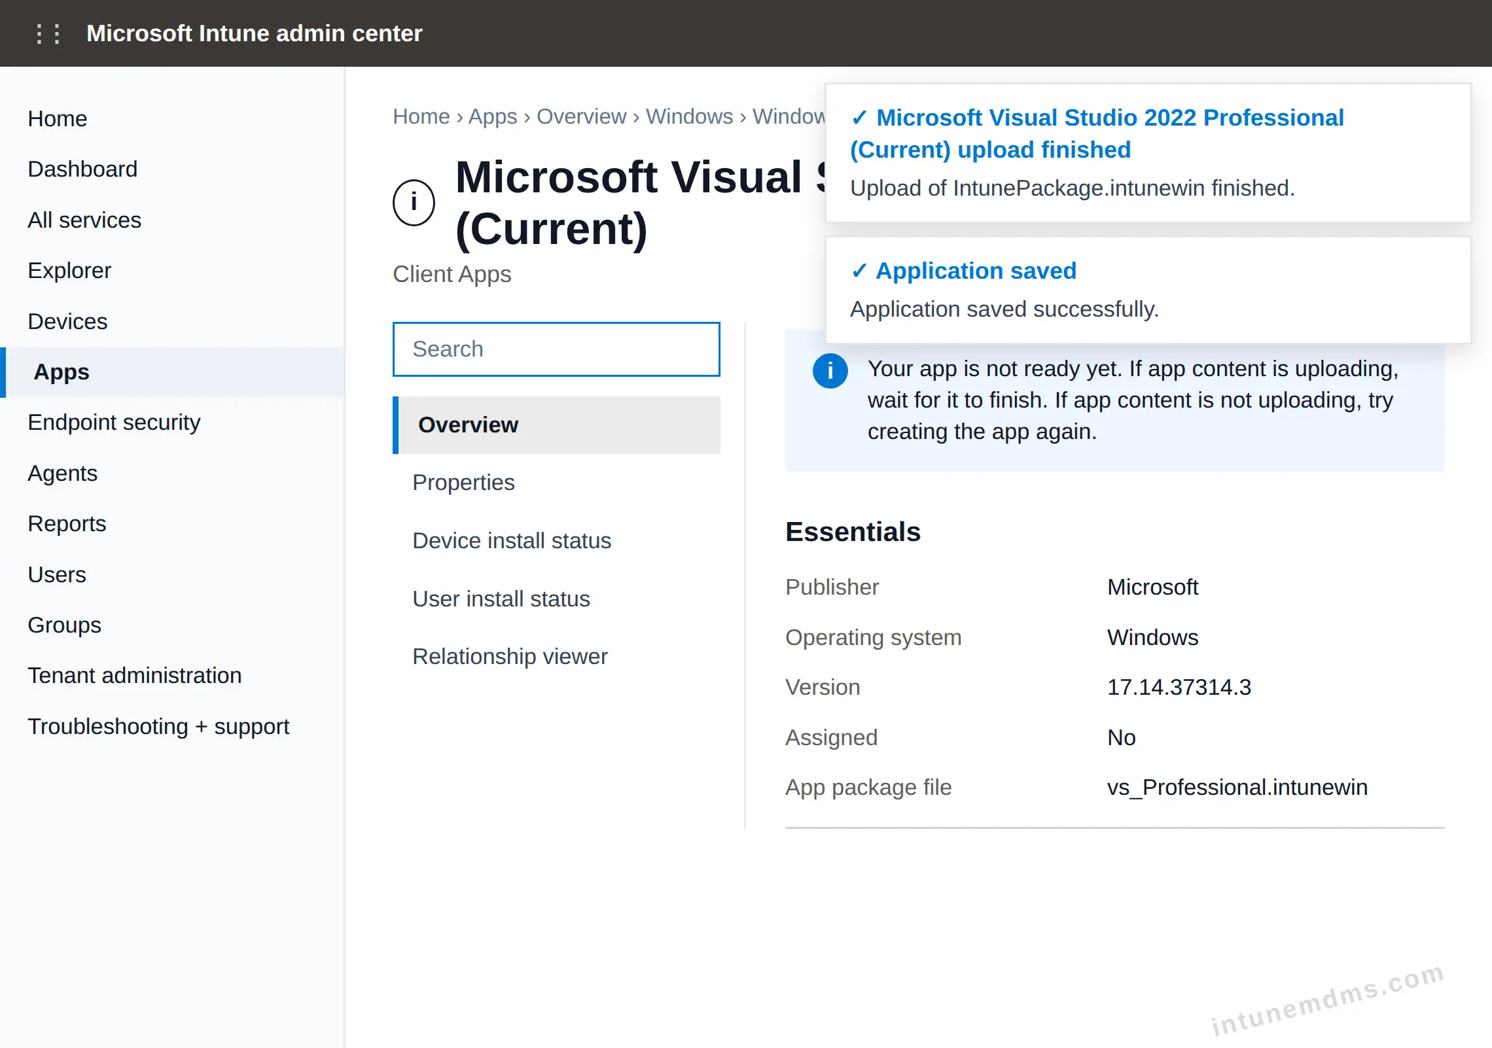The width and height of the screenshot is (1492, 1048).
Task: Click the Version value 17.14.37314.3
Action: [x=1179, y=688]
